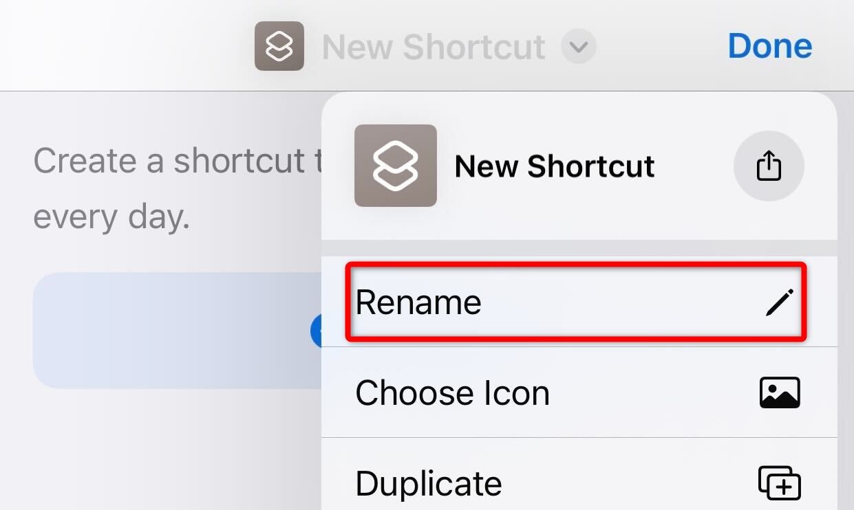The width and height of the screenshot is (854, 510).
Task: Tap the share icon in the menu header
Action: tap(769, 166)
